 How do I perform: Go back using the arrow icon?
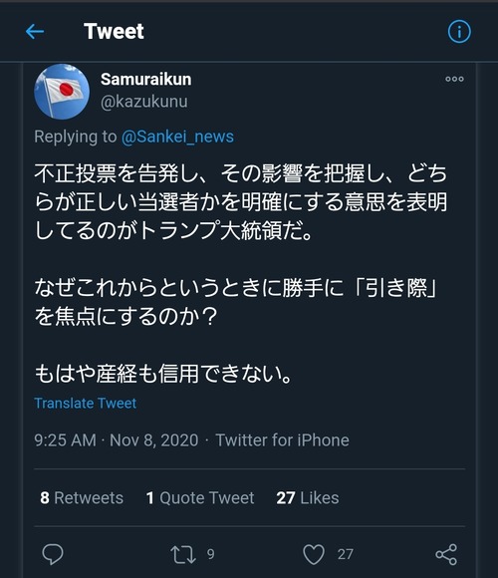[x=35, y=31]
